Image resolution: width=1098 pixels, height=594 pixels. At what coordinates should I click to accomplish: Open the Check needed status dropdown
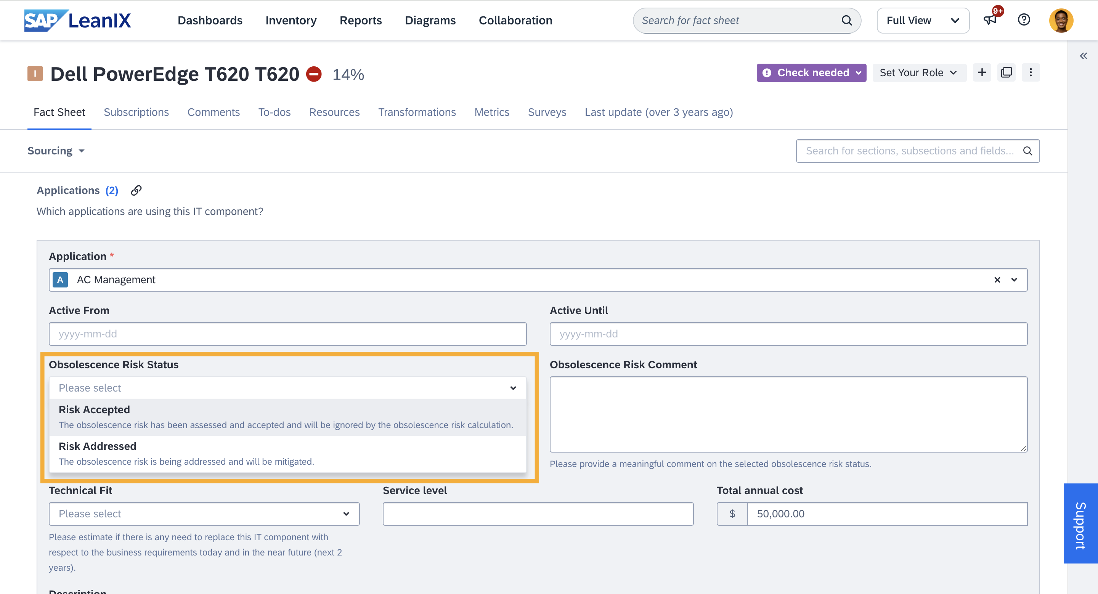[811, 73]
